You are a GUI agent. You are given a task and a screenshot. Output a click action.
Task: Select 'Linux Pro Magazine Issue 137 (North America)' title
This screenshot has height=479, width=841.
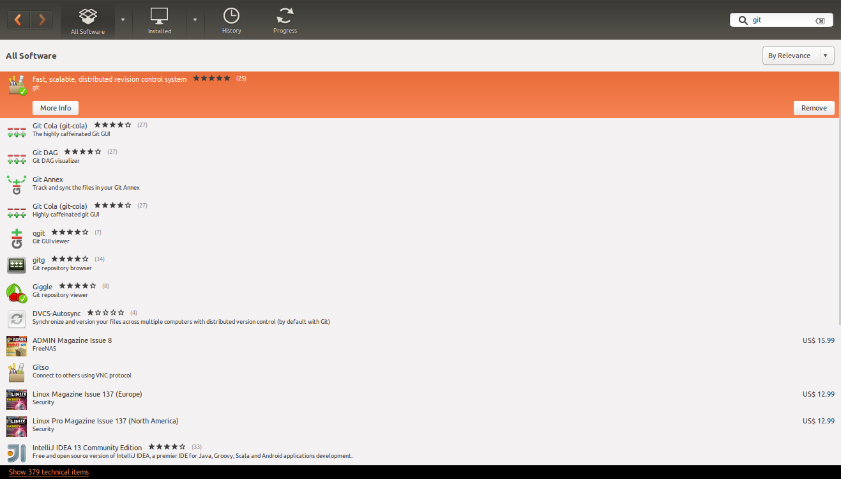(105, 421)
